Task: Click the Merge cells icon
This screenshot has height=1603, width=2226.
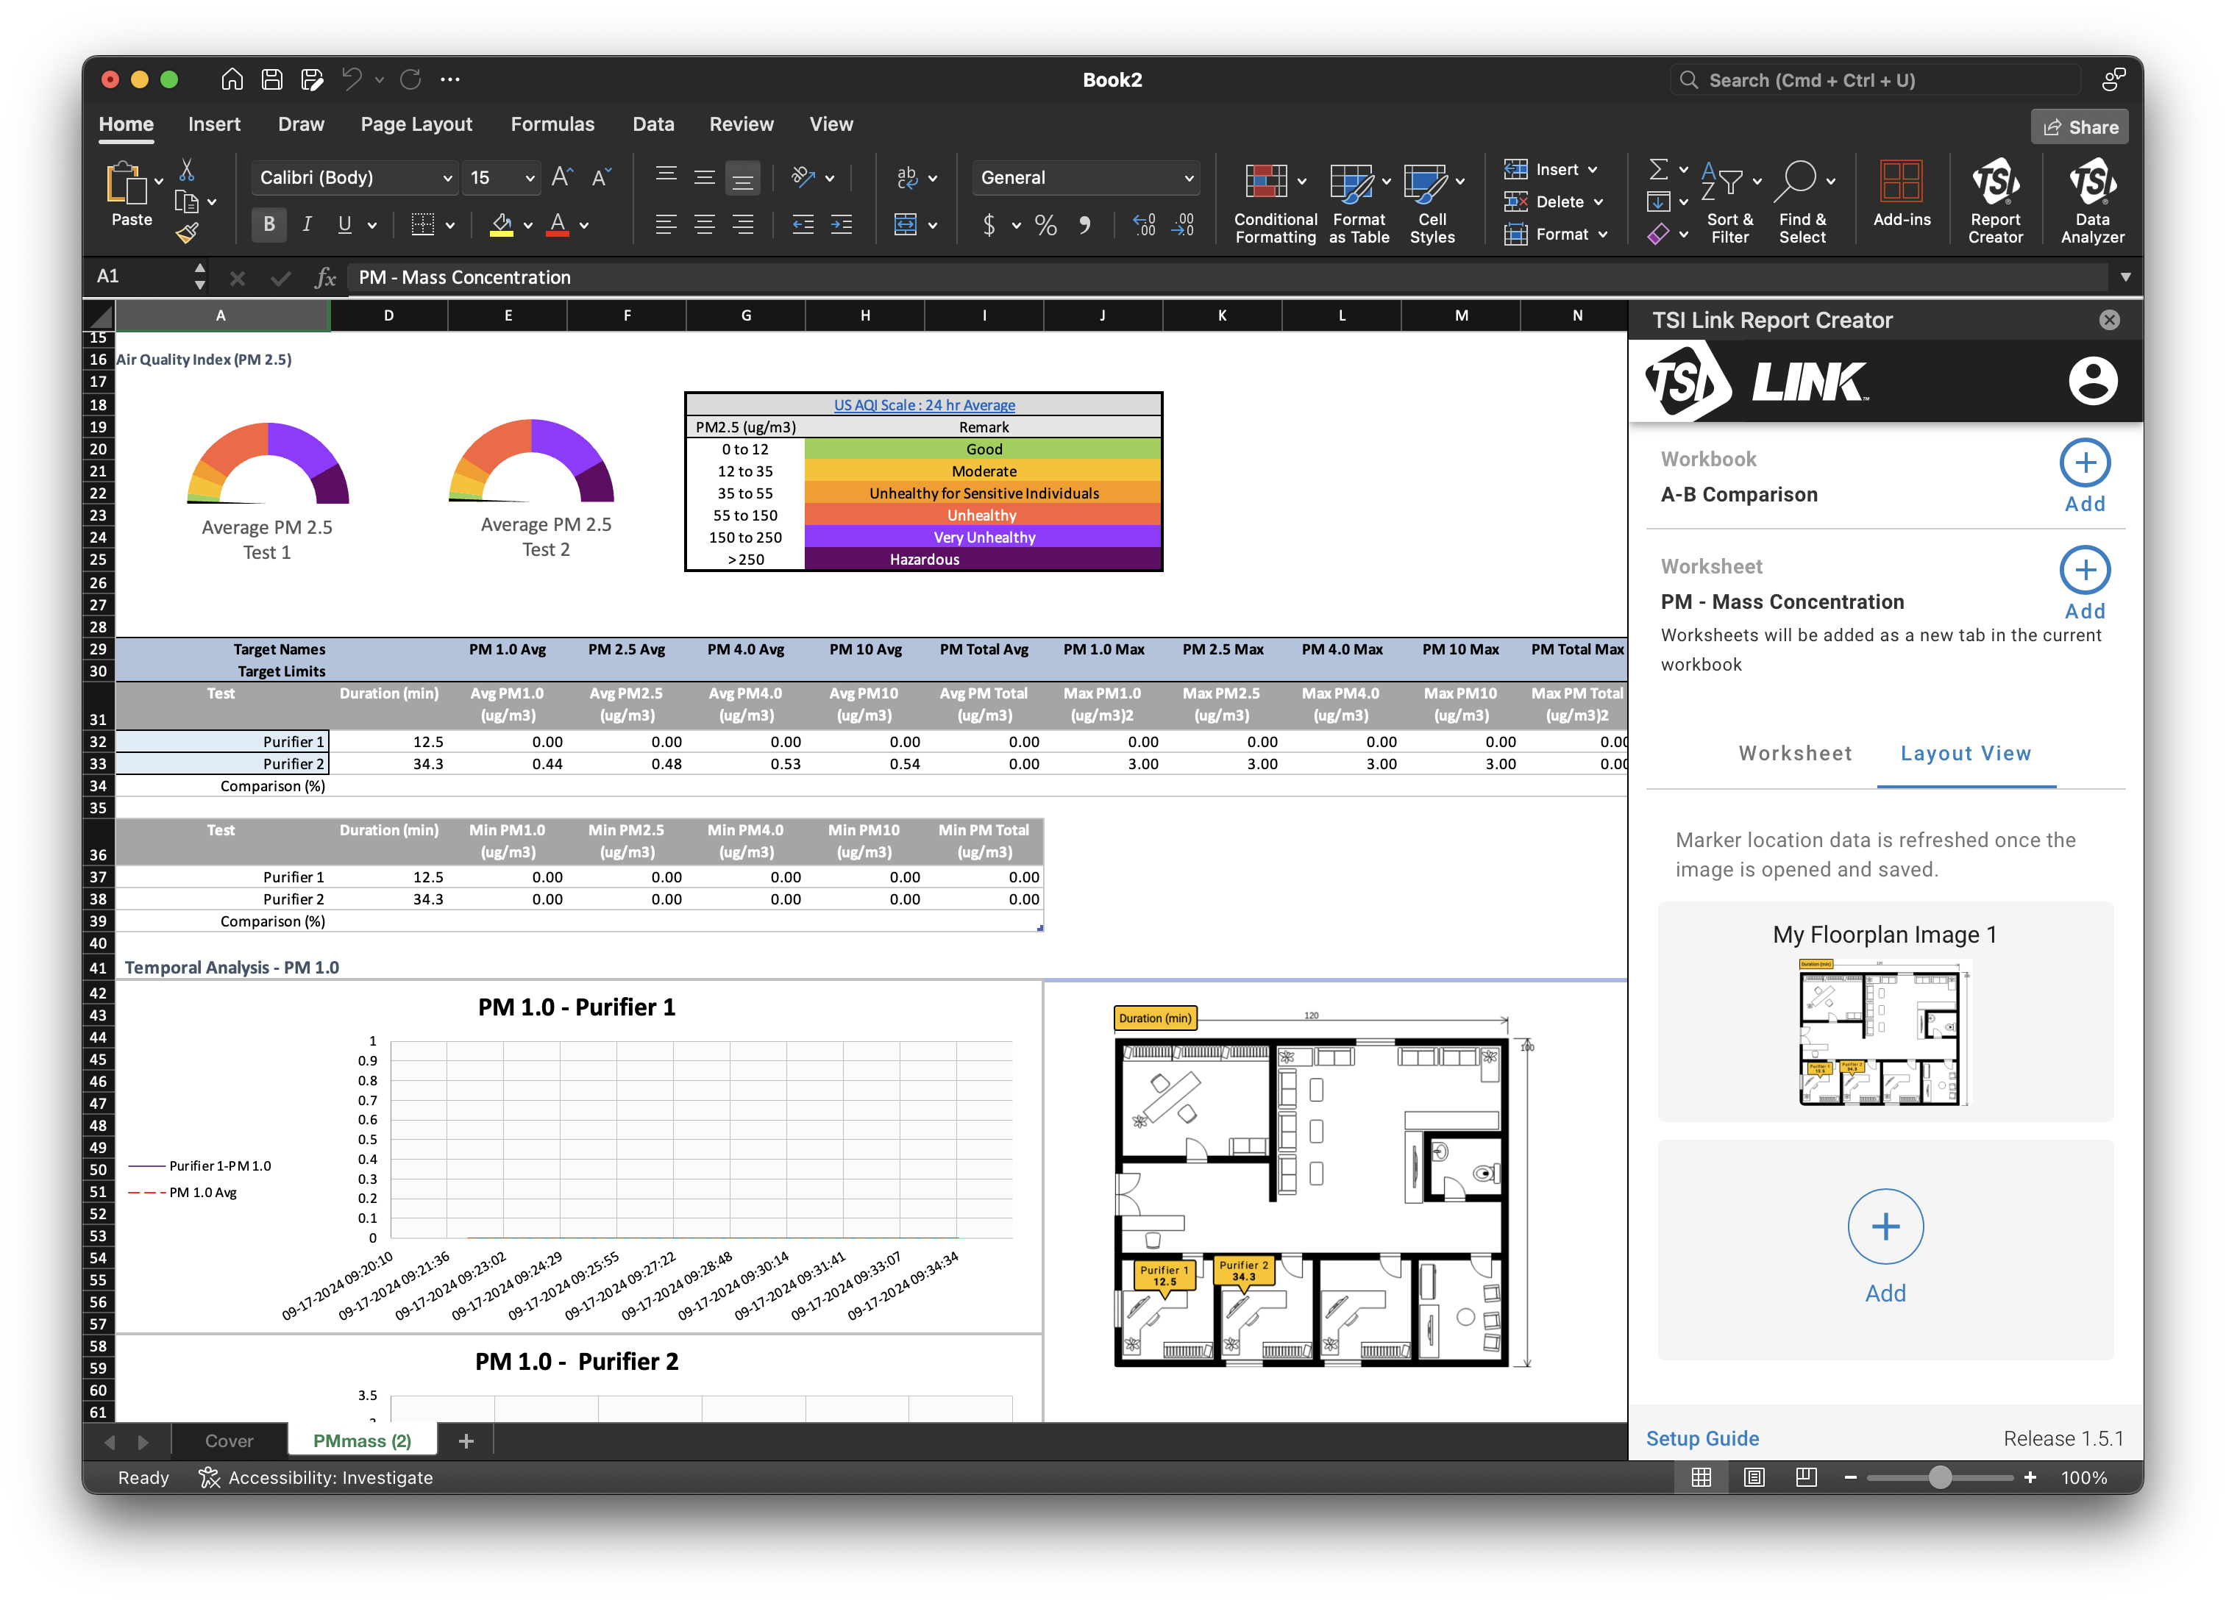Action: pyautogui.click(x=905, y=226)
